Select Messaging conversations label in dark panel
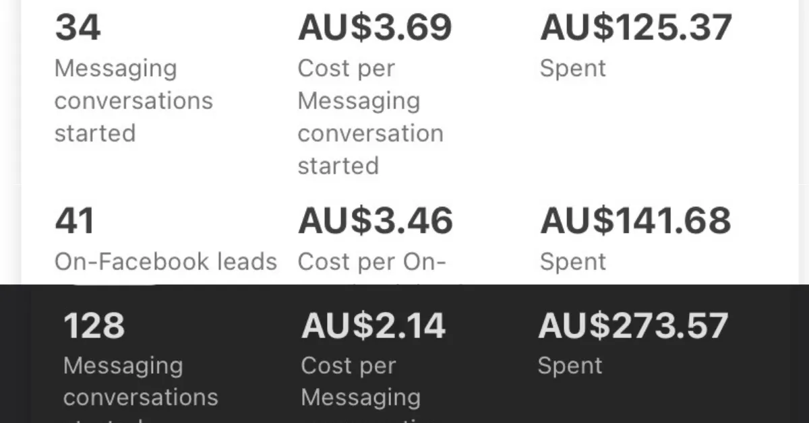The width and height of the screenshot is (809, 423). coord(140,381)
